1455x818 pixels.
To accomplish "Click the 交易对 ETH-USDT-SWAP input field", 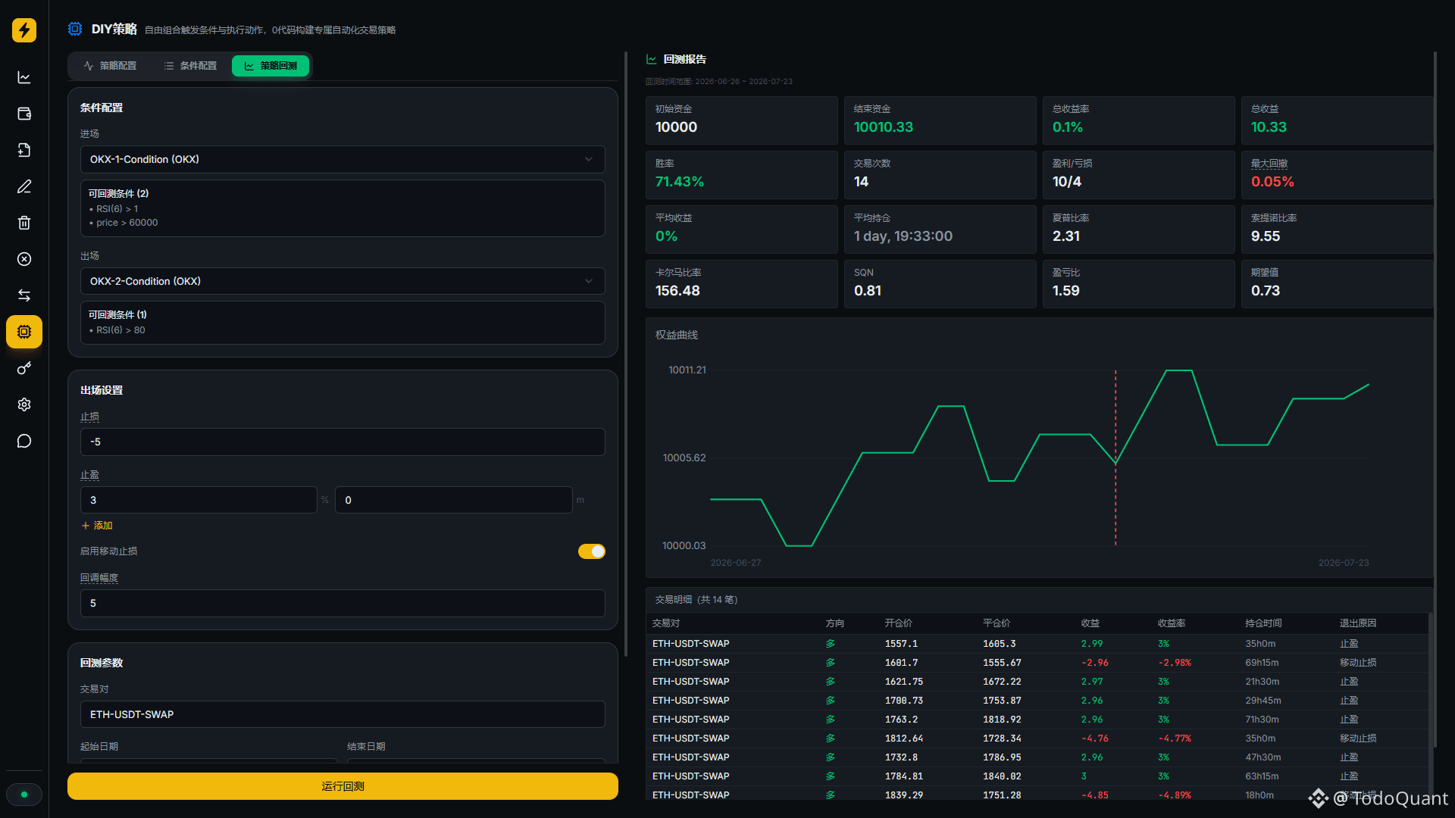I will pyautogui.click(x=343, y=714).
